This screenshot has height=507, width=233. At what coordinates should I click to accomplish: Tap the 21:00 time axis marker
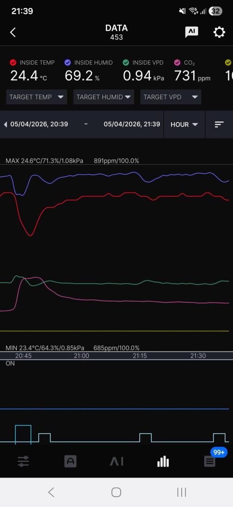[82, 355]
